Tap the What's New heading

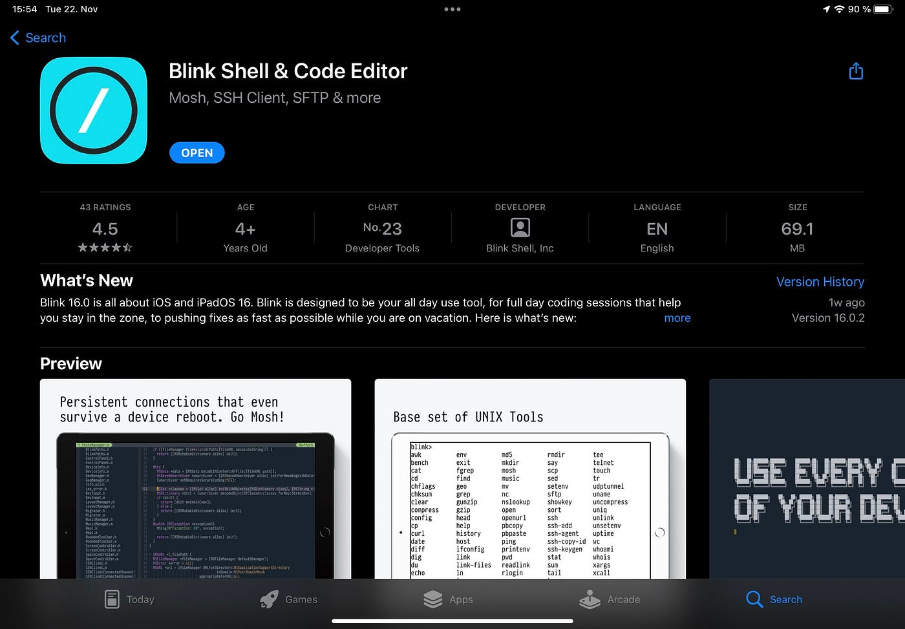point(87,281)
